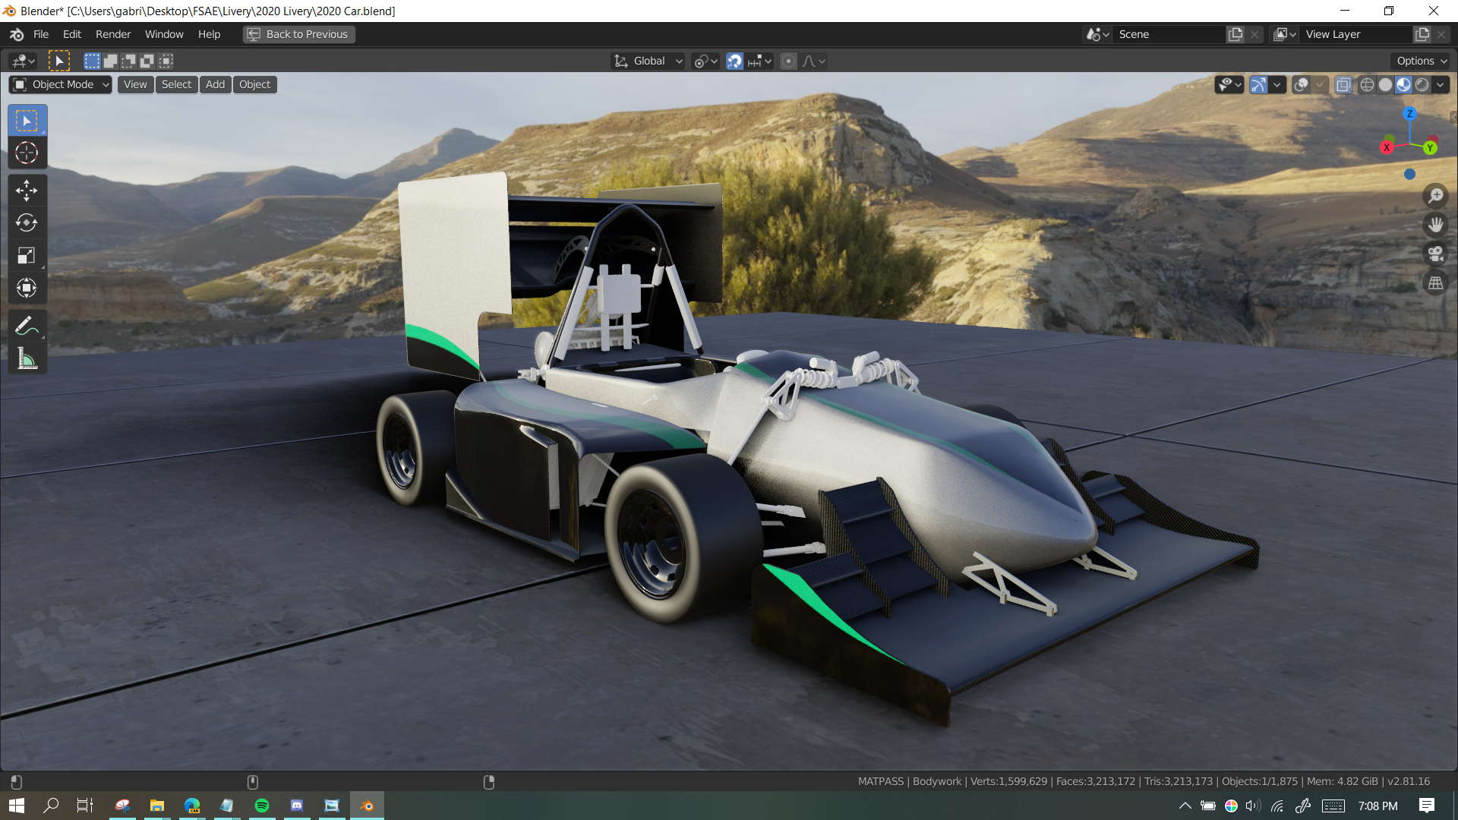This screenshot has width=1458, height=820.
Task: Switch to solid viewport shading
Action: 1385,85
